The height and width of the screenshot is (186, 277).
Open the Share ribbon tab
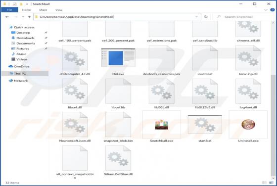[43, 10]
